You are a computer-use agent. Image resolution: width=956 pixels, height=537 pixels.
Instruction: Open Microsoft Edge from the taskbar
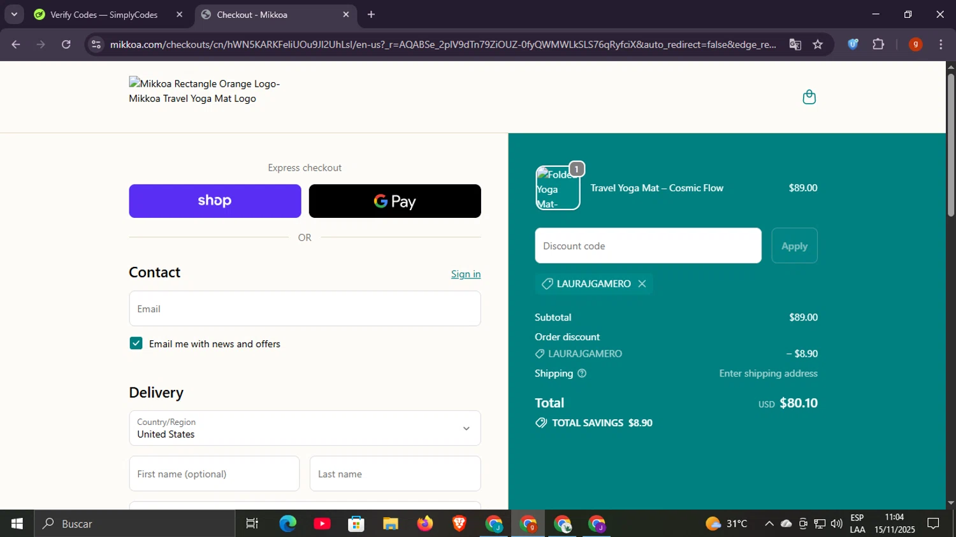(287, 524)
